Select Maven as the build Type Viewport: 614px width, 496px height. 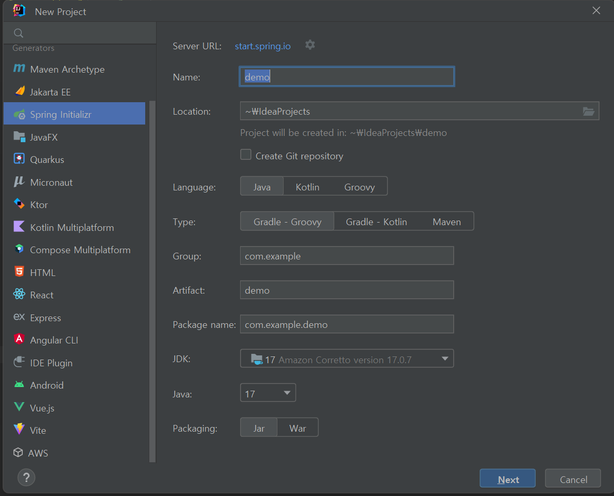446,222
